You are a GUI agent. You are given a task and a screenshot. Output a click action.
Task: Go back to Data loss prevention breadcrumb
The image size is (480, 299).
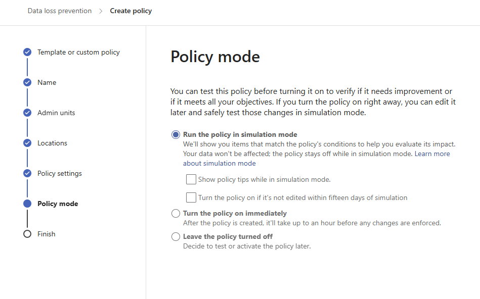[60, 11]
